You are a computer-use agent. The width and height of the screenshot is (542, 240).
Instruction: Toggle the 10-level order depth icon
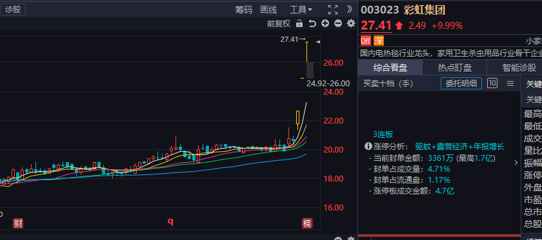[x=492, y=83]
